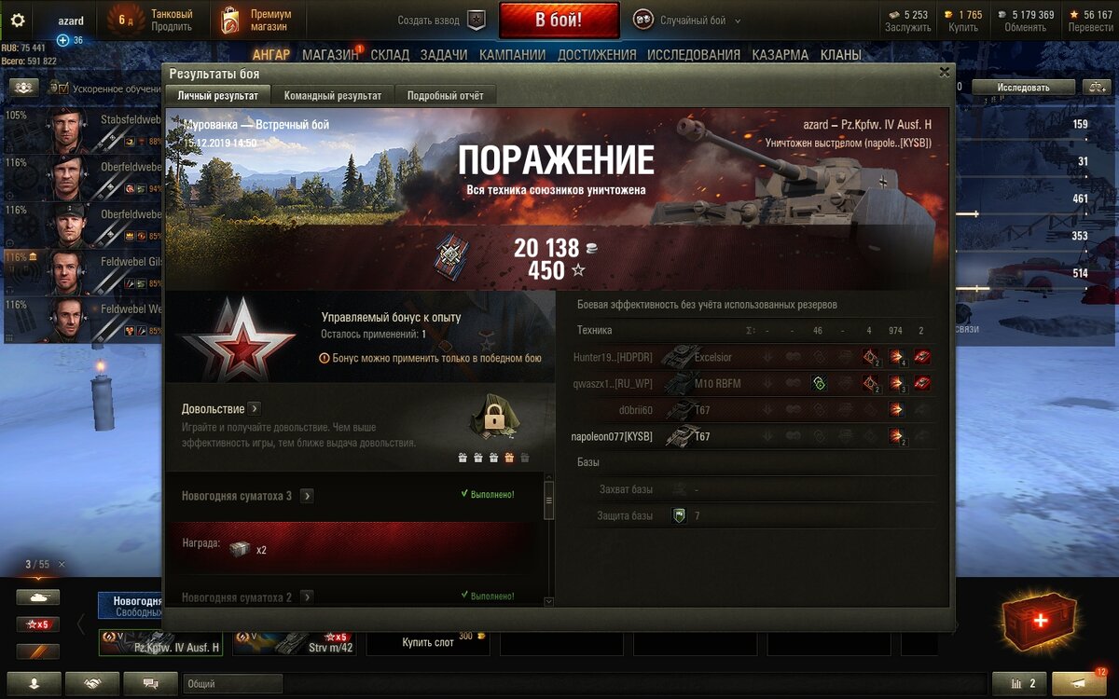
Task: Click the handshake referral icon
Action: pyautogui.click(x=92, y=683)
